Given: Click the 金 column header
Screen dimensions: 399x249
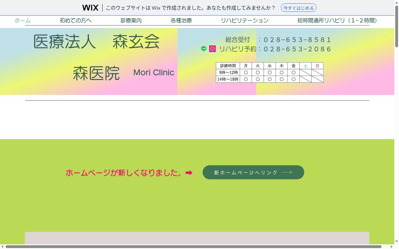Looking at the screenshot, I should click(x=294, y=66).
